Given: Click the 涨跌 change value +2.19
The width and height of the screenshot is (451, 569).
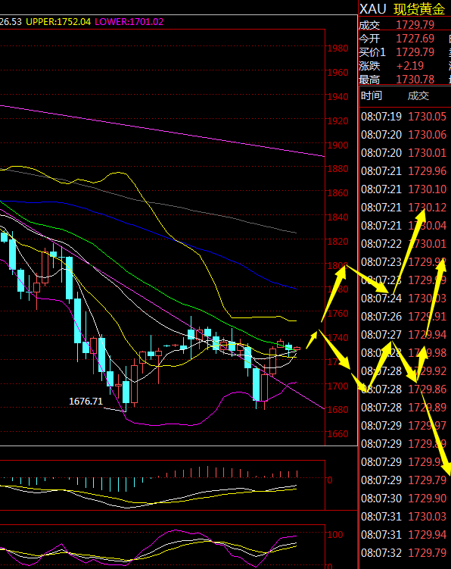Looking at the screenshot, I should coord(410,66).
